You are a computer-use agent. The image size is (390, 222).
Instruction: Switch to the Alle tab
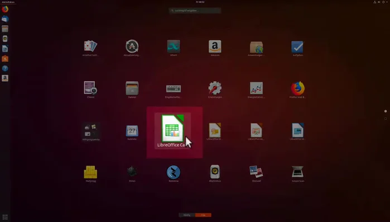pyautogui.click(x=203, y=215)
